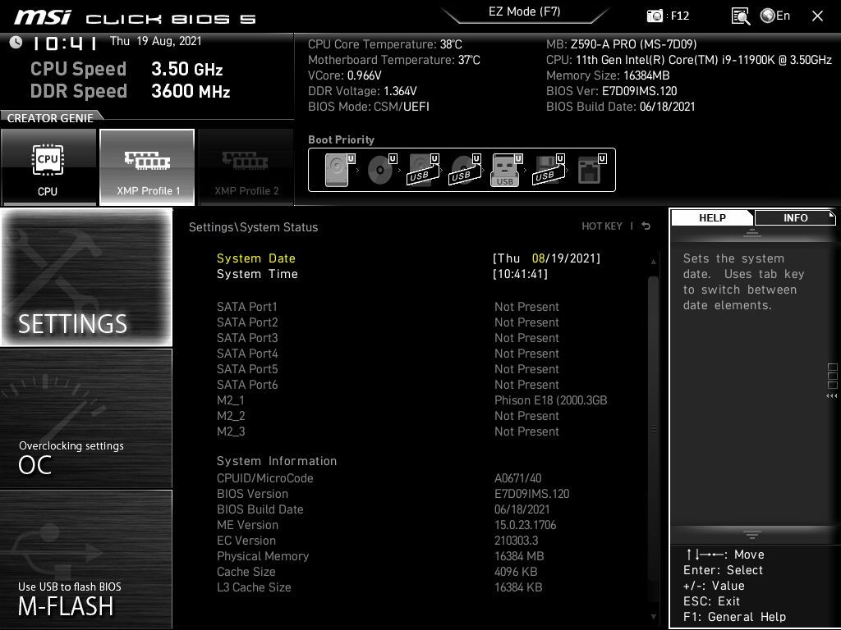Open the M-FLASH section
The image size is (841, 630).
pyautogui.click(x=86, y=559)
